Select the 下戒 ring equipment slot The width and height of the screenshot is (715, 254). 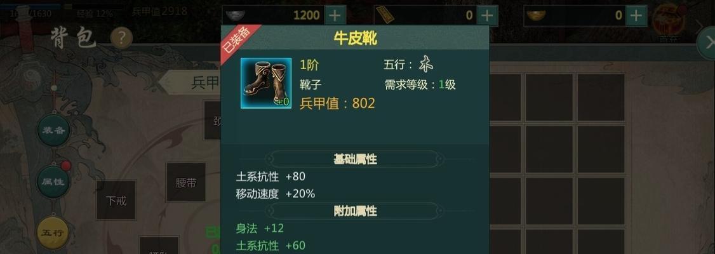pos(116,200)
